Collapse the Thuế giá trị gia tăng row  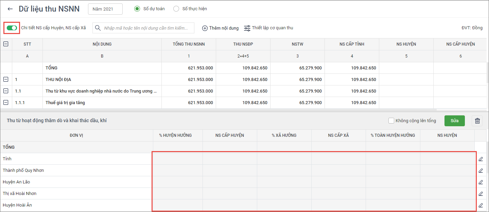6,102
